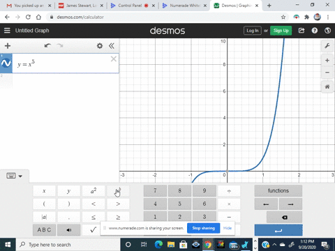Undo the last expression edit
Screen dimensions: 335x251
coord(47,45)
